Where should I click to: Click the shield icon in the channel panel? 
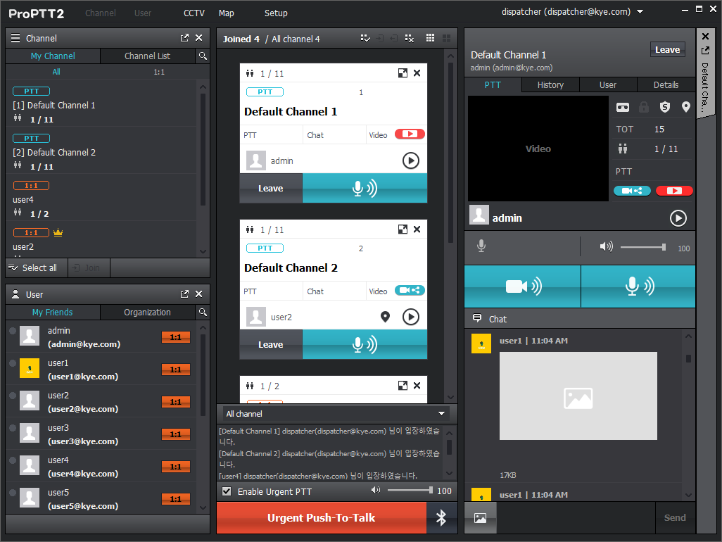(664, 107)
